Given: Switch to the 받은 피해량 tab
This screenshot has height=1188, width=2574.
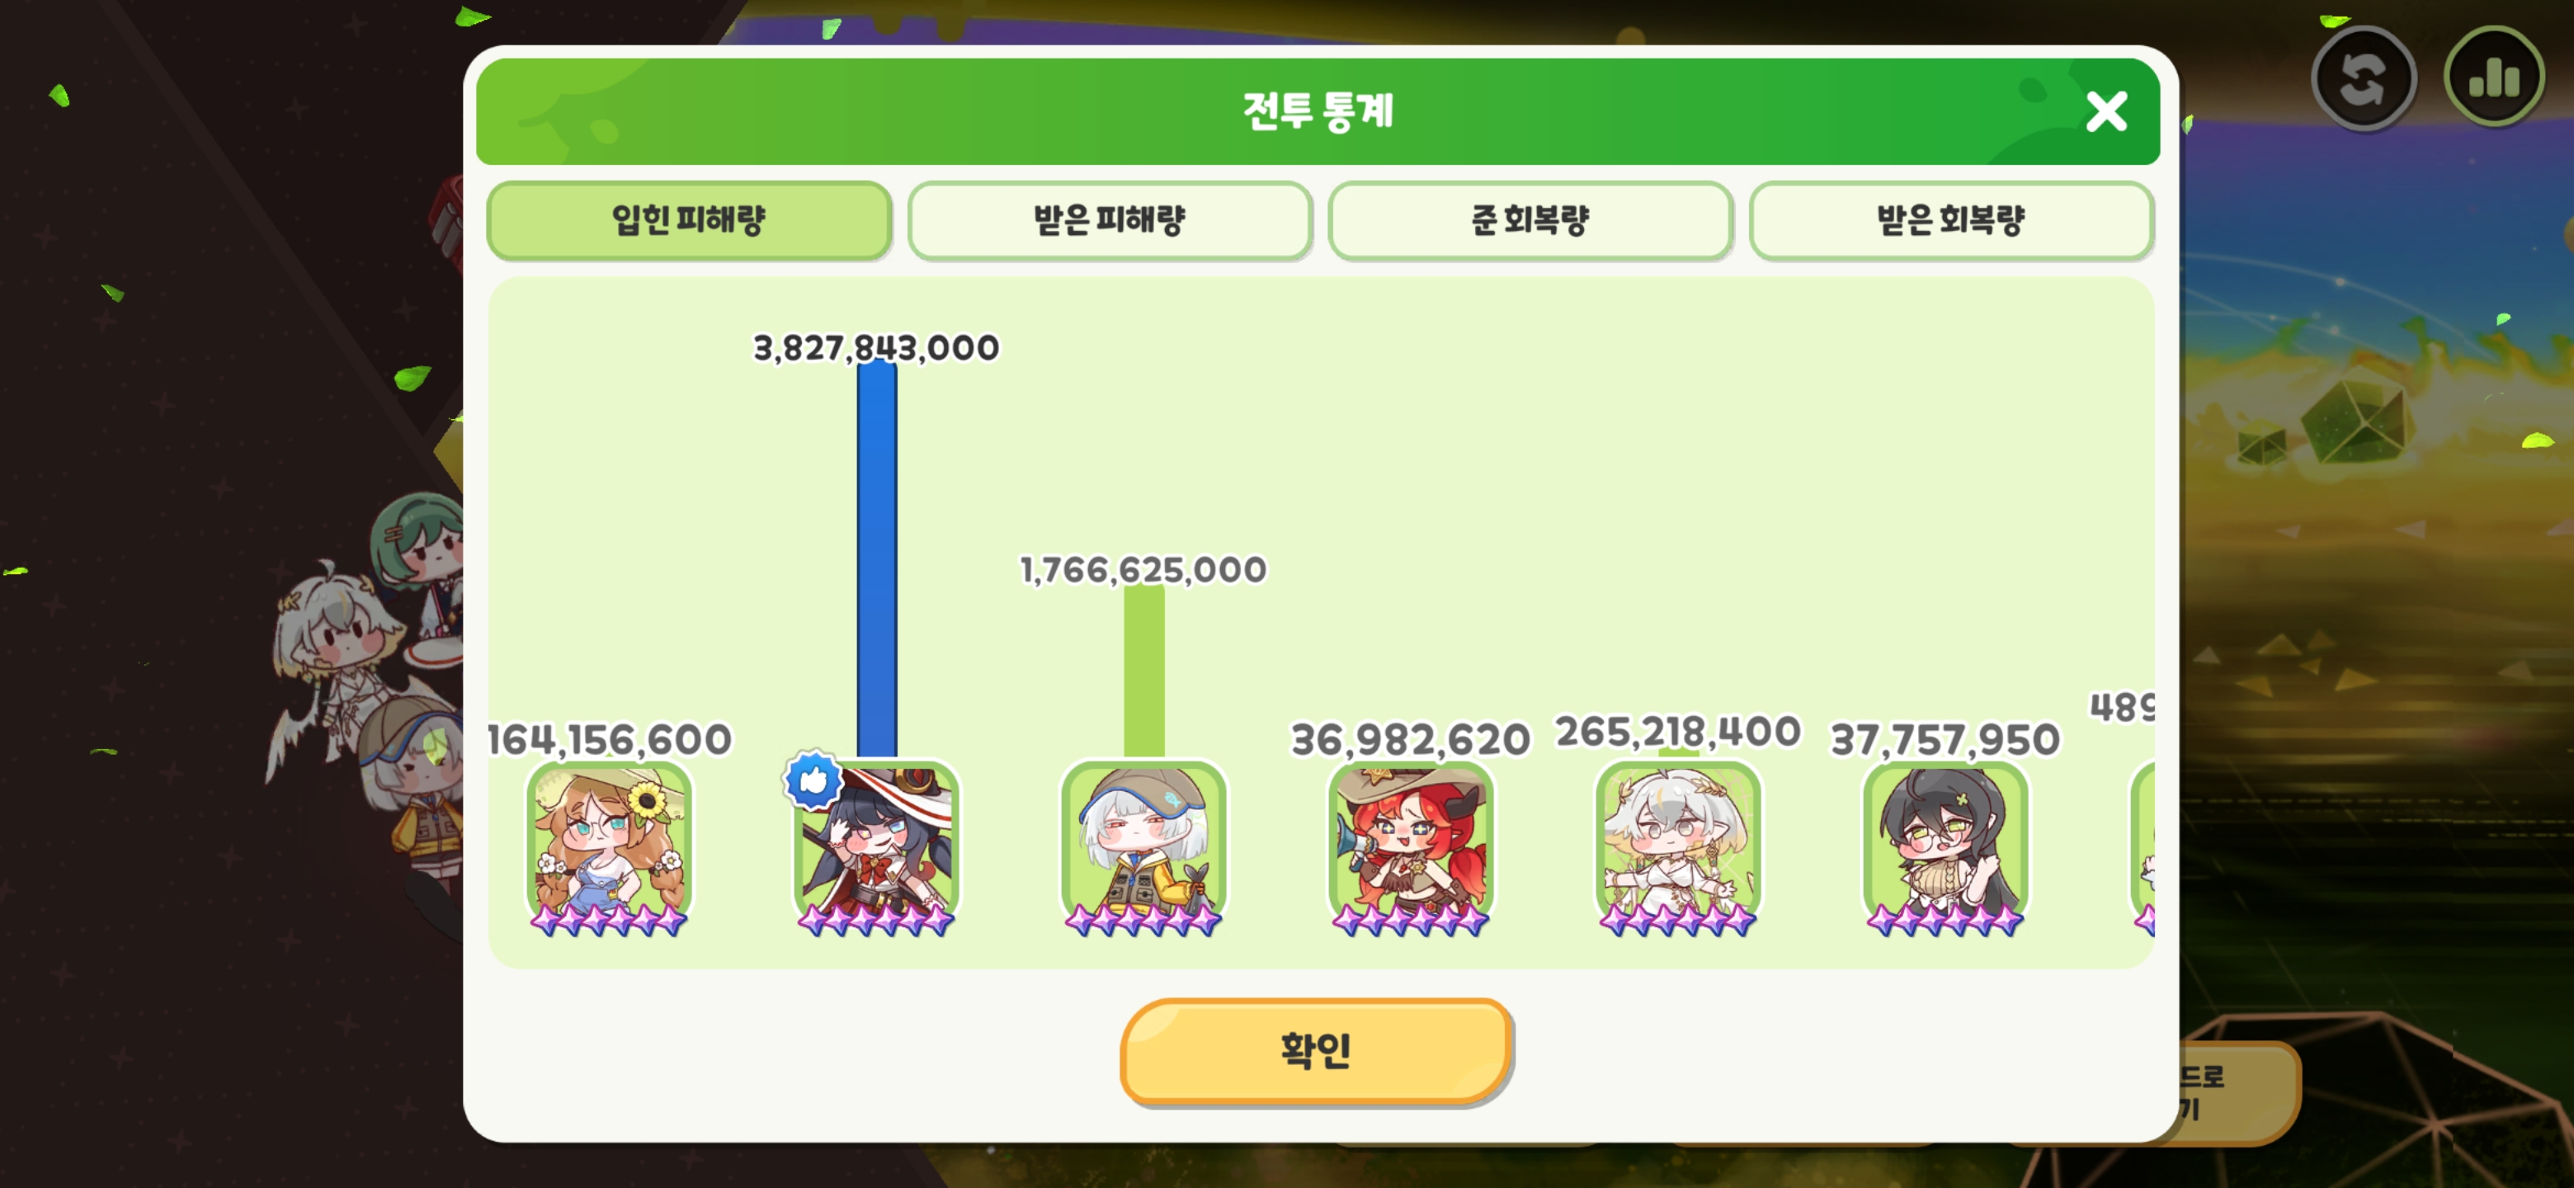Looking at the screenshot, I should coord(1109,219).
